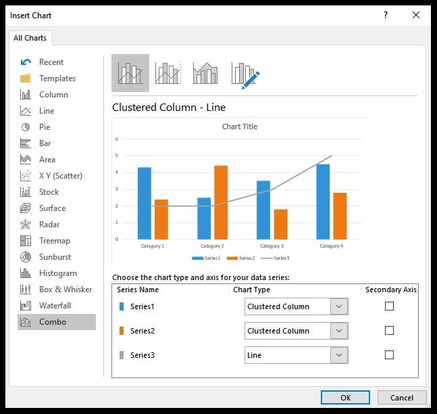
Task: Click the X Y Scatter chart icon
Action: (26, 176)
